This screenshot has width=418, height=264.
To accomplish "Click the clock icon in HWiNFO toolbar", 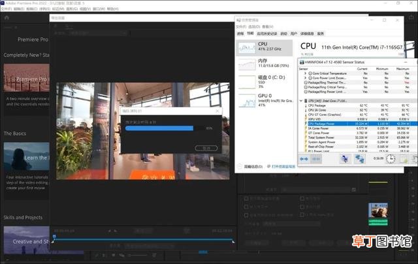I will coord(391,159).
